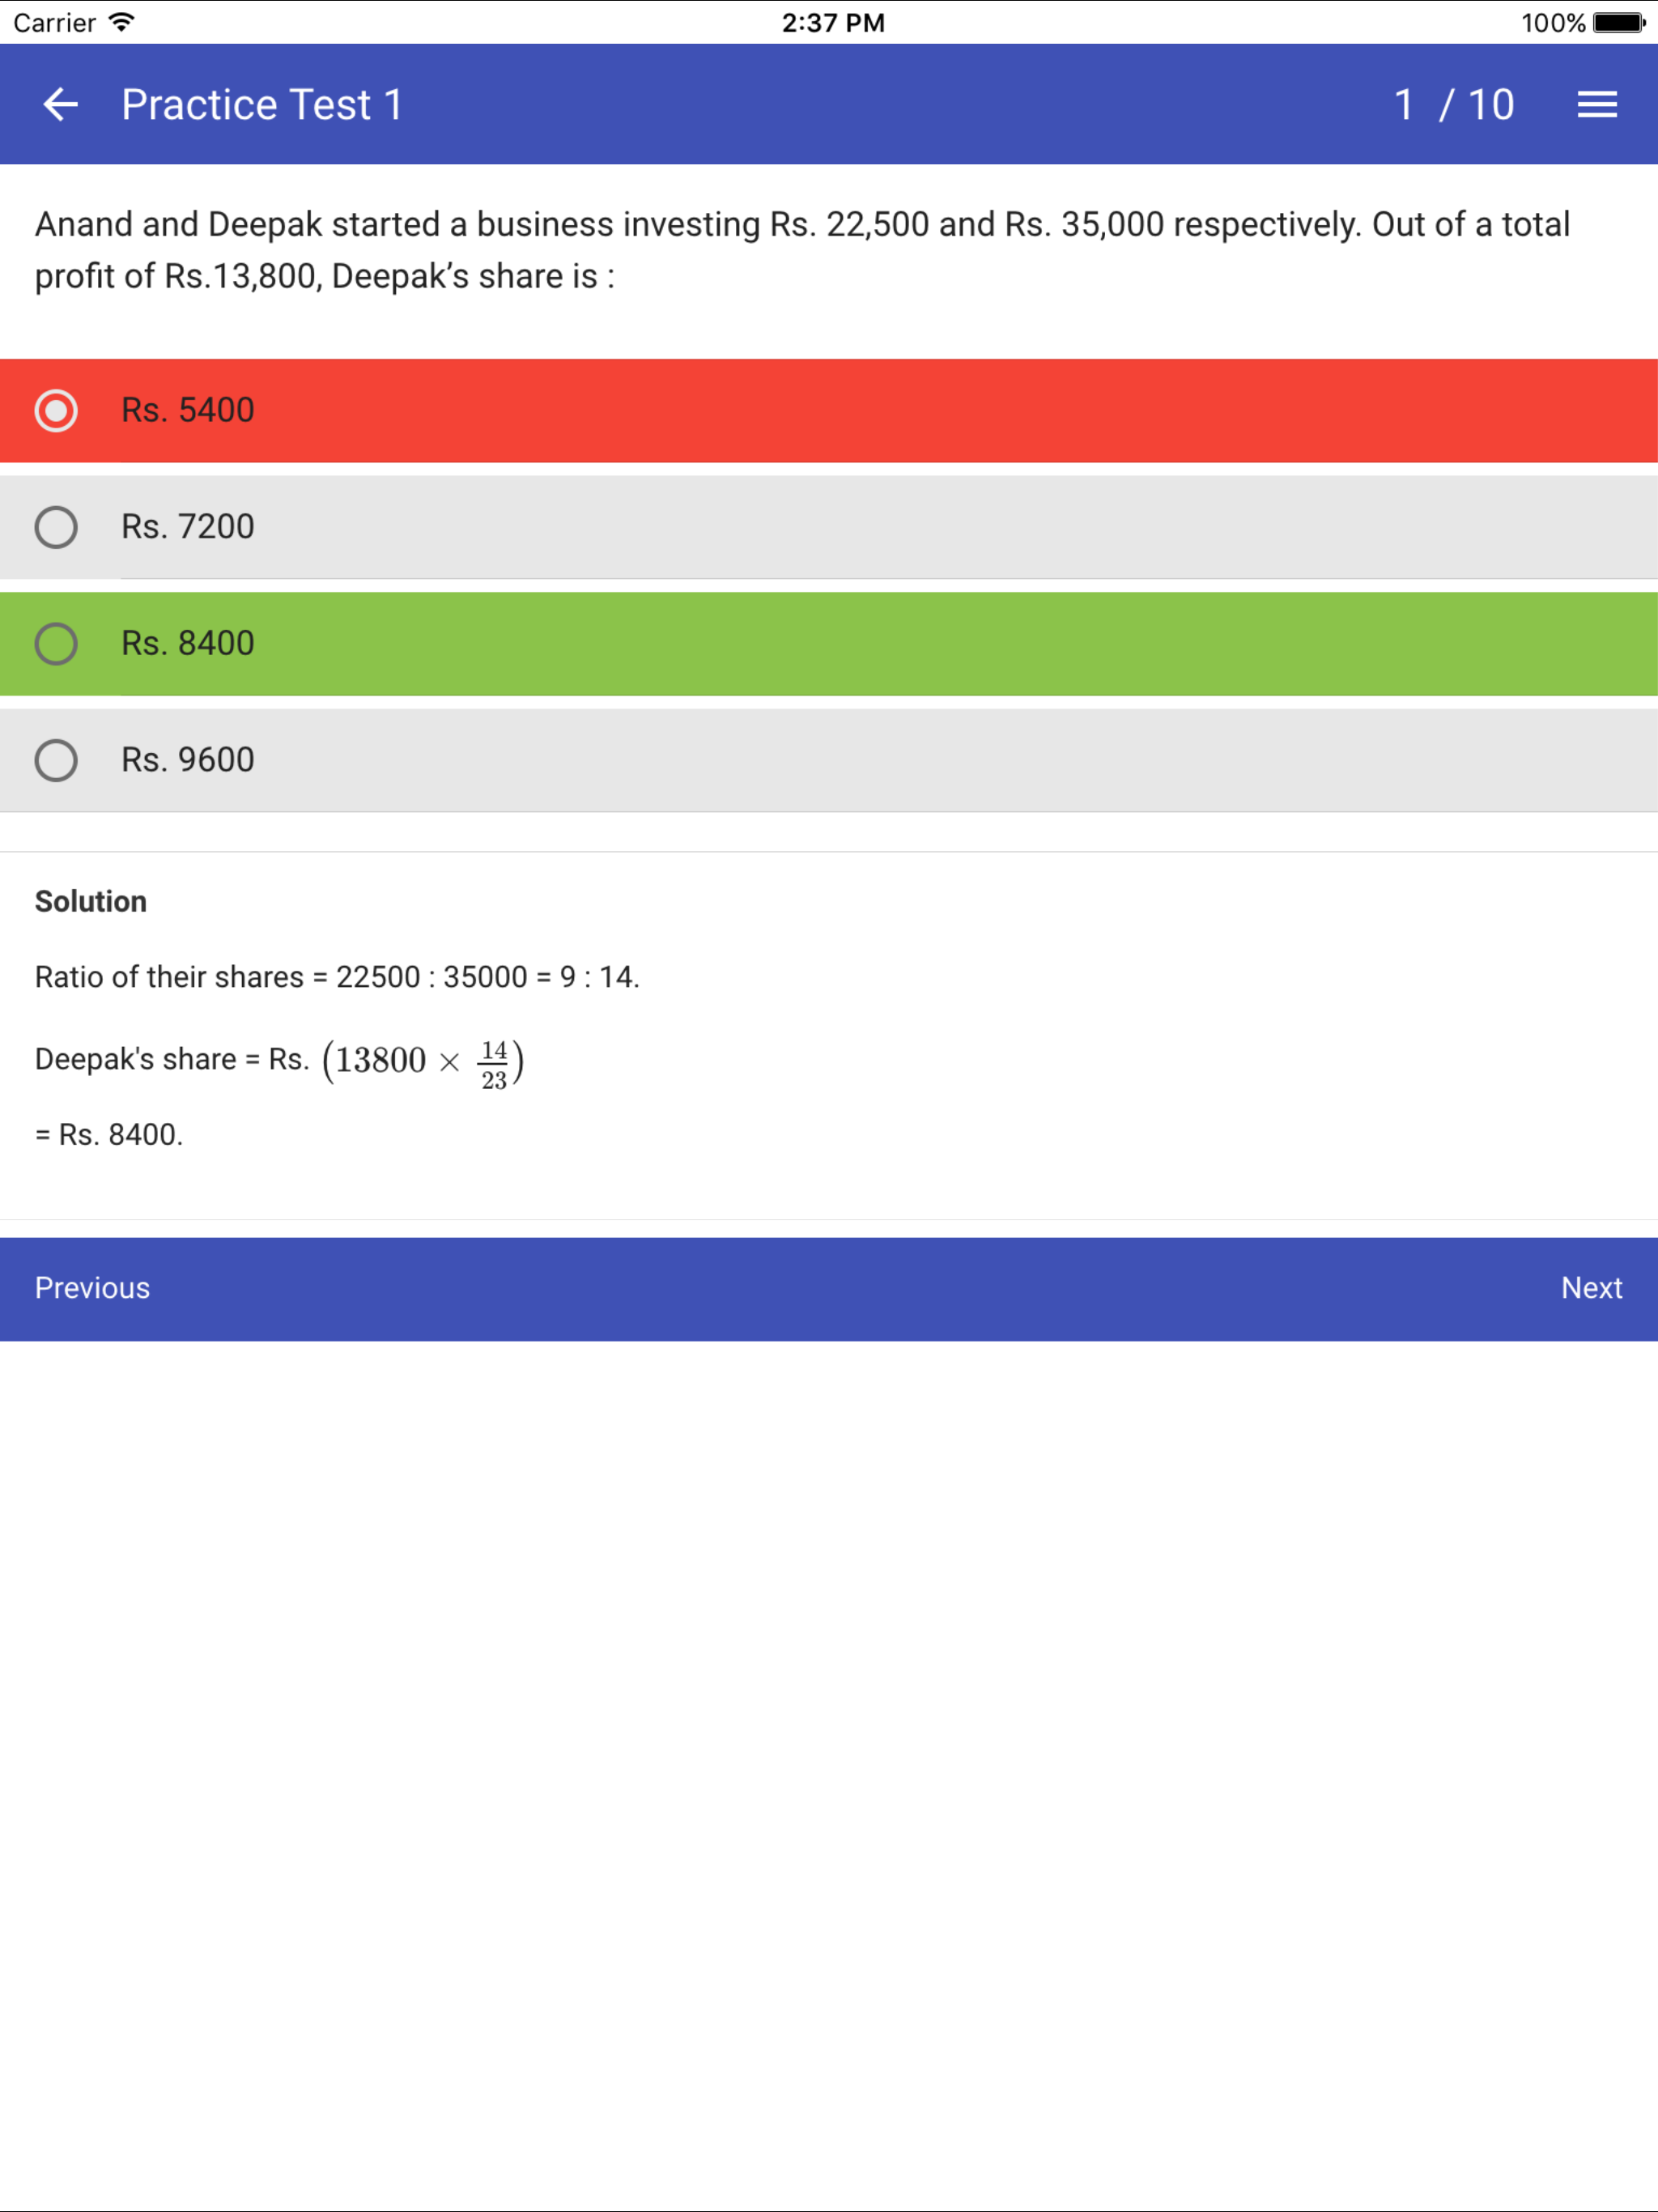The height and width of the screenshot is (2212, 1658).
Task: Go to Previous question
Action: pos(92,1288)
